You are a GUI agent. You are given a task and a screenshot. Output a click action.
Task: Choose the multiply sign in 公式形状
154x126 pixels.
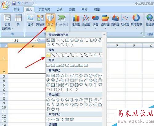[58, 119]
